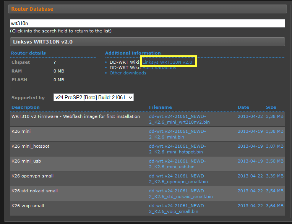
Task: Click the Linksys WRT310N v2.0 header bar
Action: click(x=147, y=42)
